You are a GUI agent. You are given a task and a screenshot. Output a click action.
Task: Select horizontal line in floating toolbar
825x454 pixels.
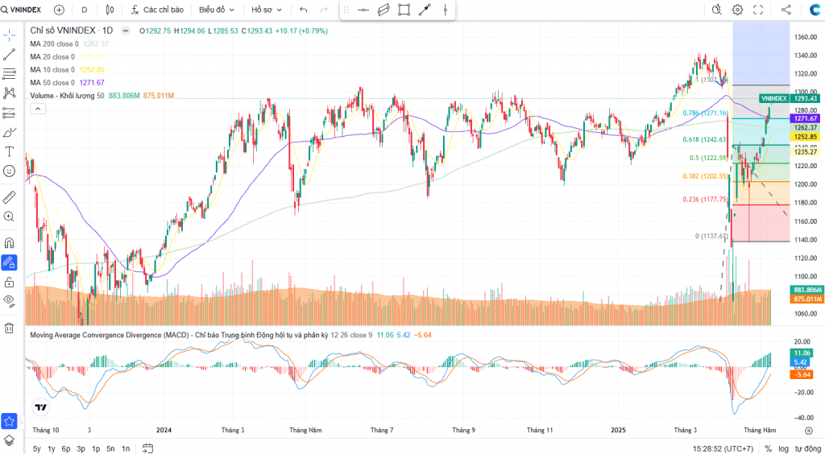tap(363, 10)
